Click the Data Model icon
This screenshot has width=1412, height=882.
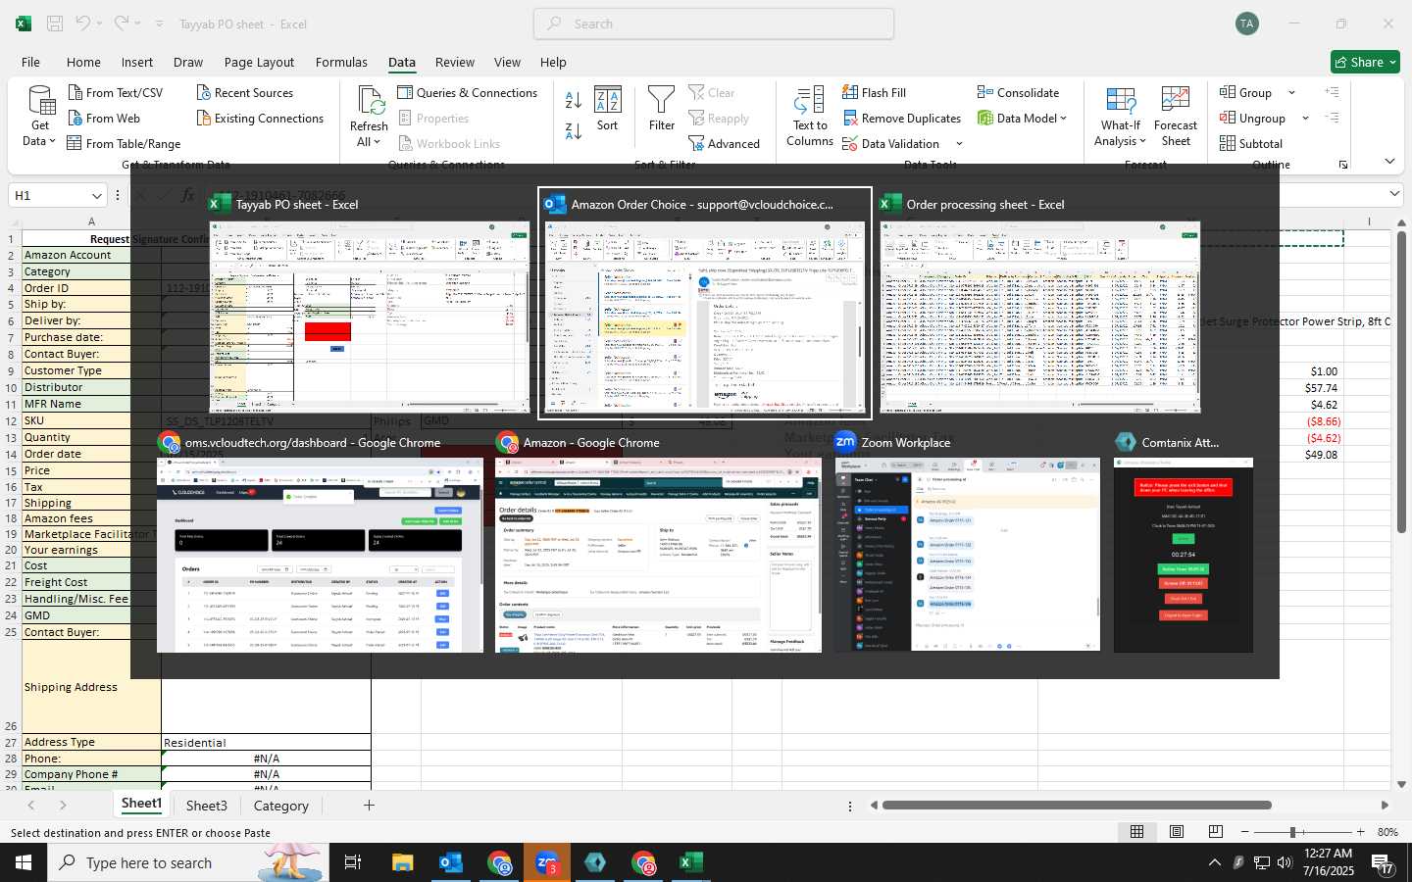click(x=985, y=118)
